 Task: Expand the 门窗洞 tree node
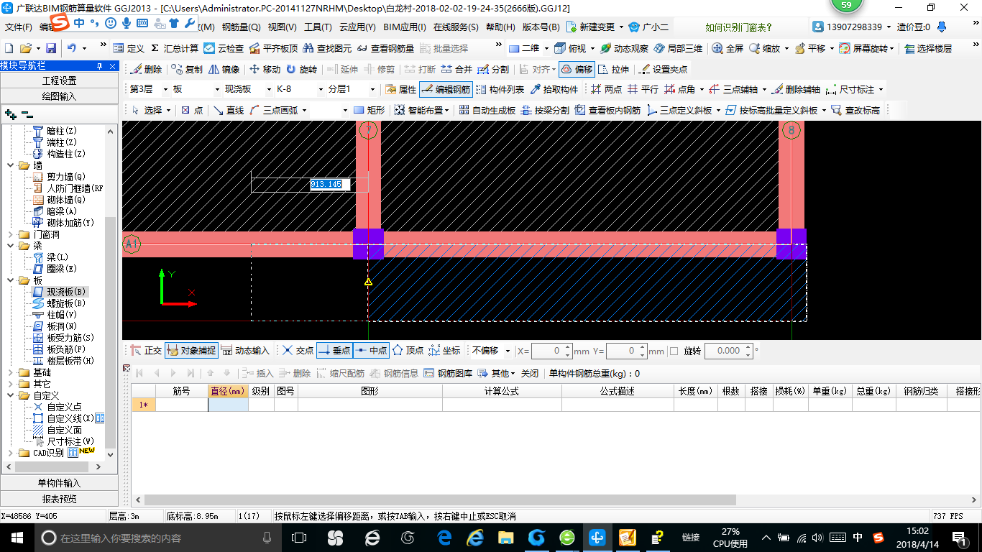10,234
